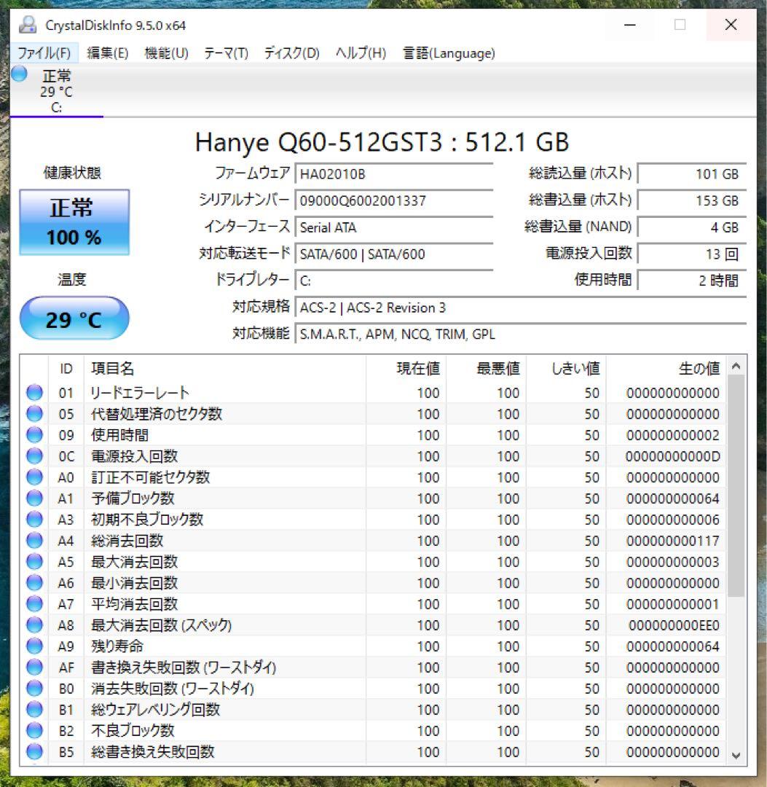
Task: Open the ファイル menu
Action: click(x=45, y=52)
